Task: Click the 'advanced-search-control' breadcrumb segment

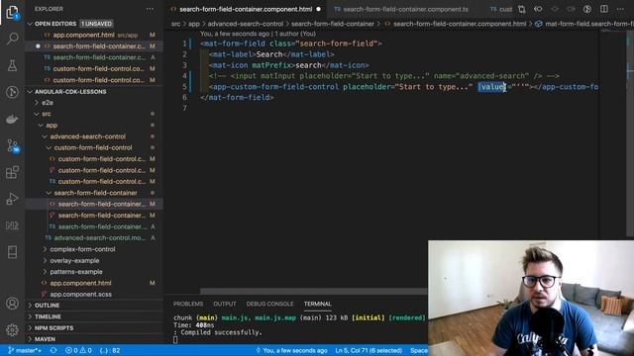Action: [x=246, y=24]
